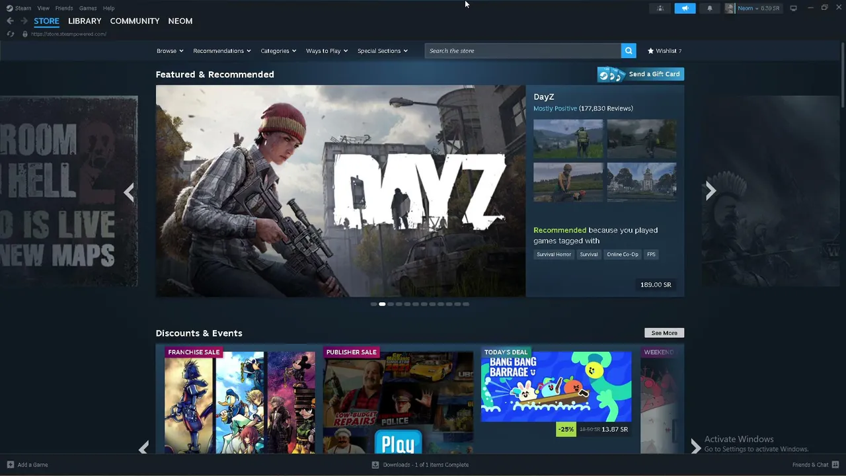Show previous featured game with left arrow
This screenshot has height=476, width=846.
(x=129, y=192)
